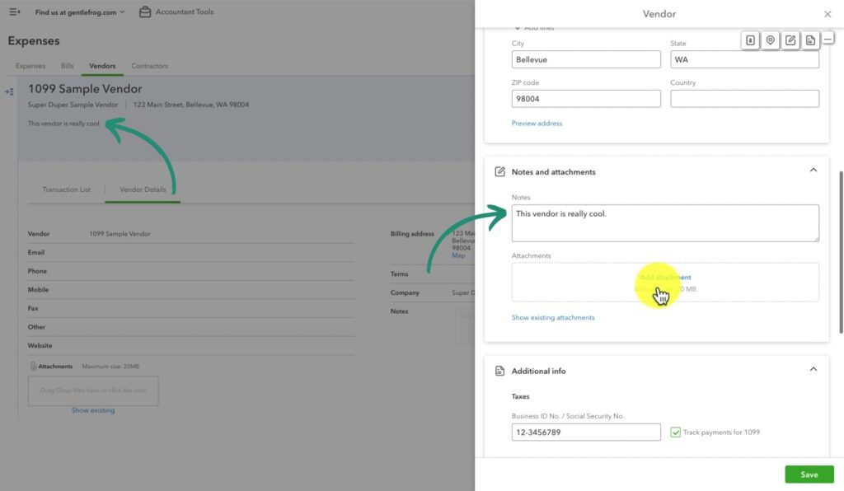
Task: Collapse the Notes and attachments section chevron
Action: point(814,170)
